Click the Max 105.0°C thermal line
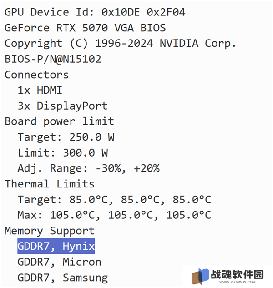The width and height of the screenshot is (273, 288). coord(114,215)
